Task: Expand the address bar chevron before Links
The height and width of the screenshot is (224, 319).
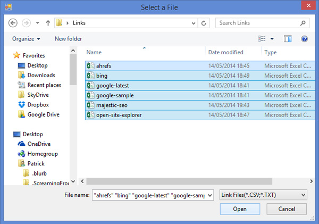Action: click(68, 23)
